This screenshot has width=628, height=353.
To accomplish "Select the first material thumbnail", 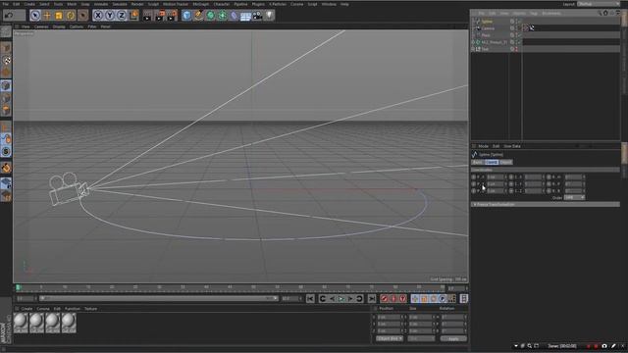I will [x=21, y=323].
